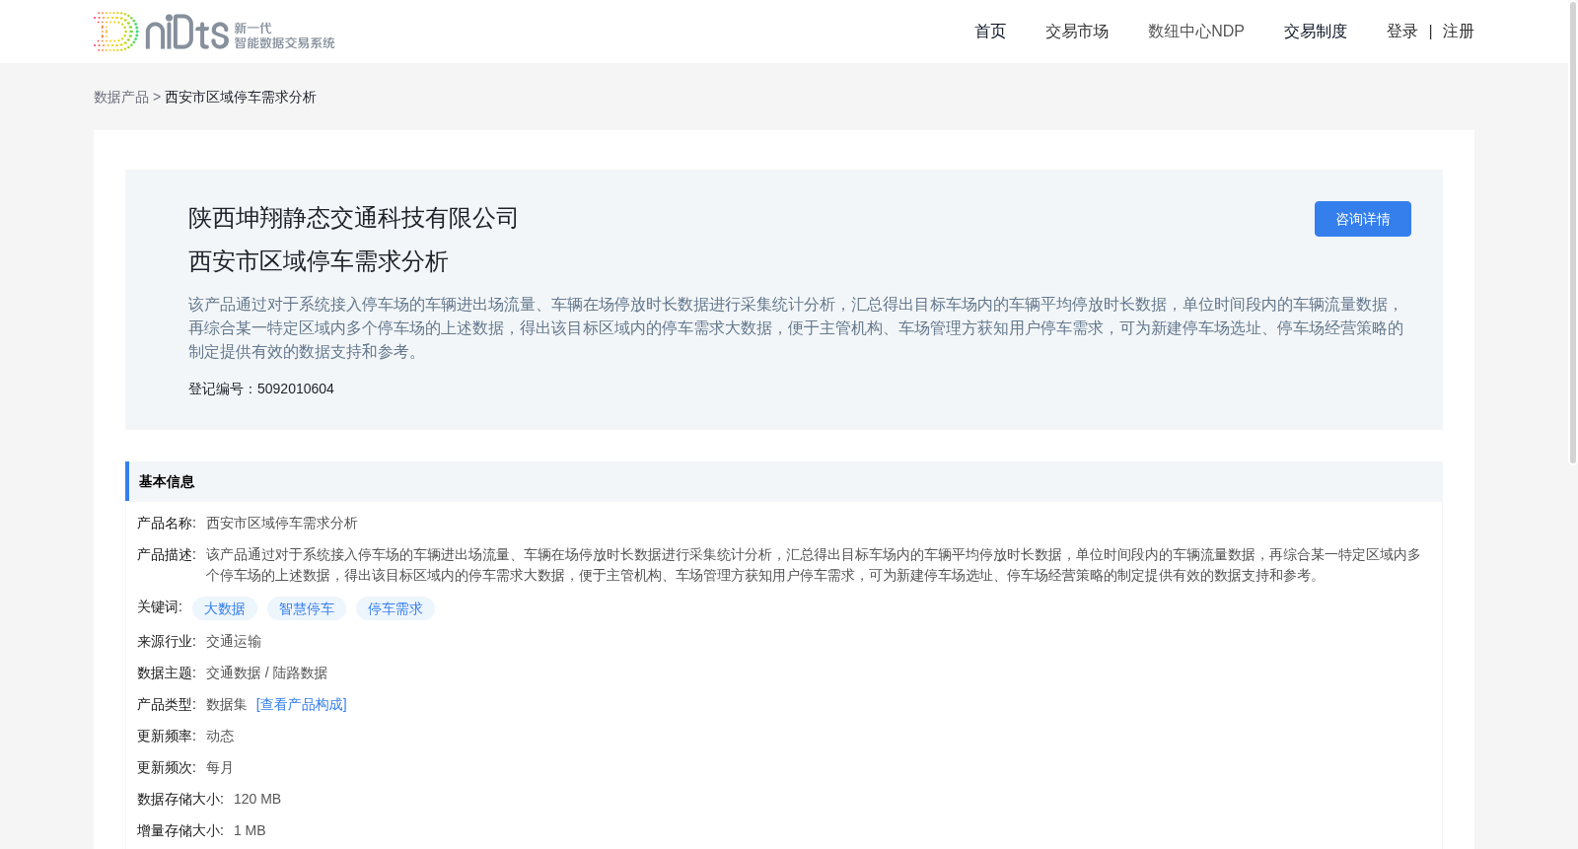Click the 交通运输 industry value
The width and height of the screenshot is (1578, 849).
234,641
